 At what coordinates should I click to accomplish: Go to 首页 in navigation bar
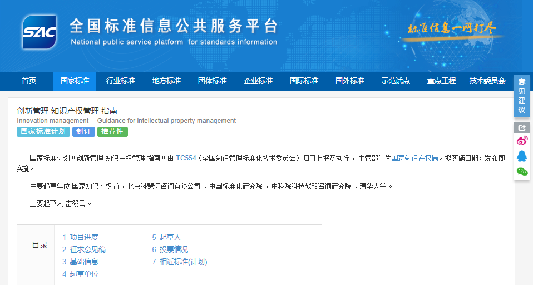pyautogui.click(x=29, y=81)
